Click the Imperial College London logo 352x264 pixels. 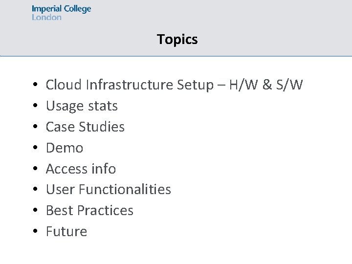[x=61, y=12]
